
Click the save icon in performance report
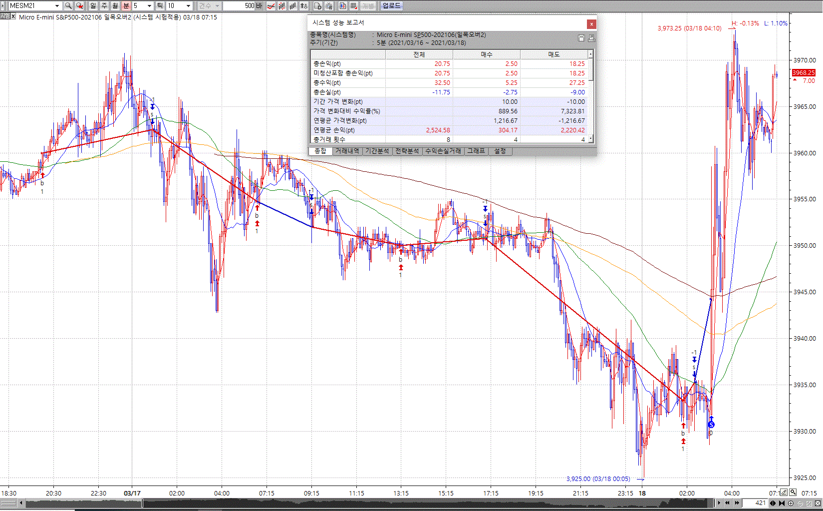[581, 38]
